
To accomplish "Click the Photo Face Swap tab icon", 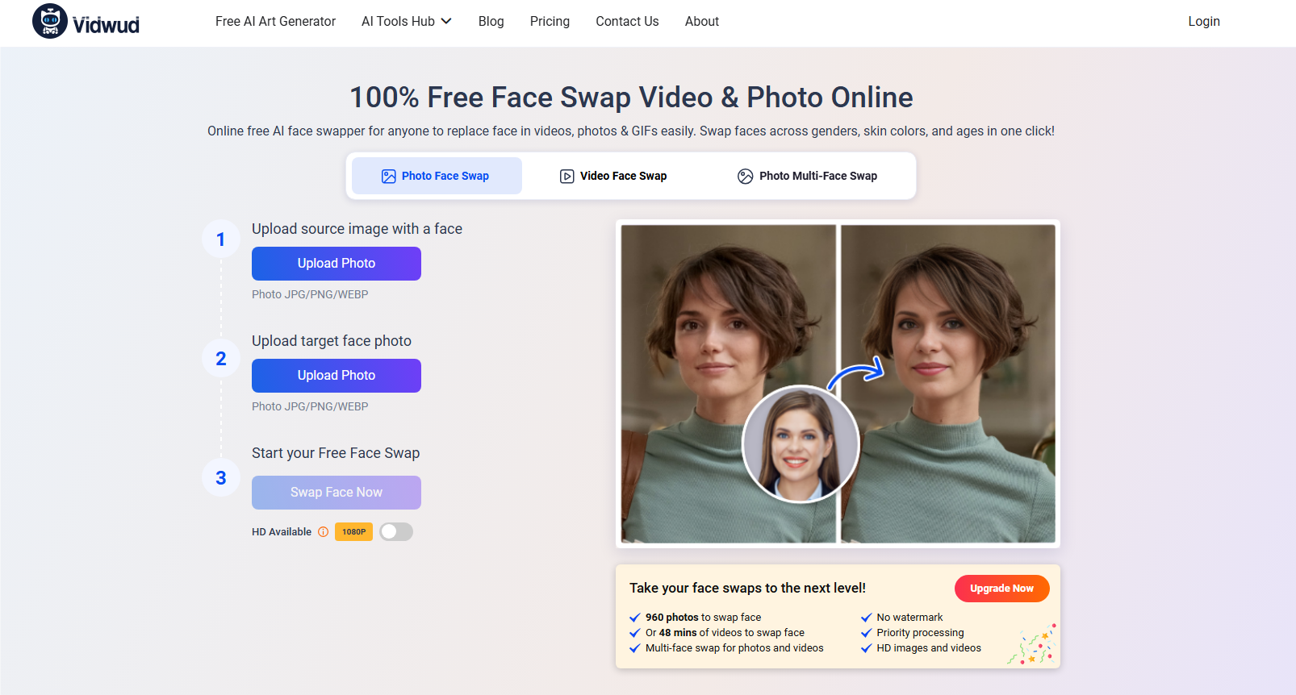I will (388, 176).
